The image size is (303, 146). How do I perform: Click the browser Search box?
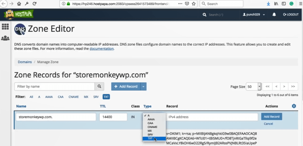(x=221, y=4)
